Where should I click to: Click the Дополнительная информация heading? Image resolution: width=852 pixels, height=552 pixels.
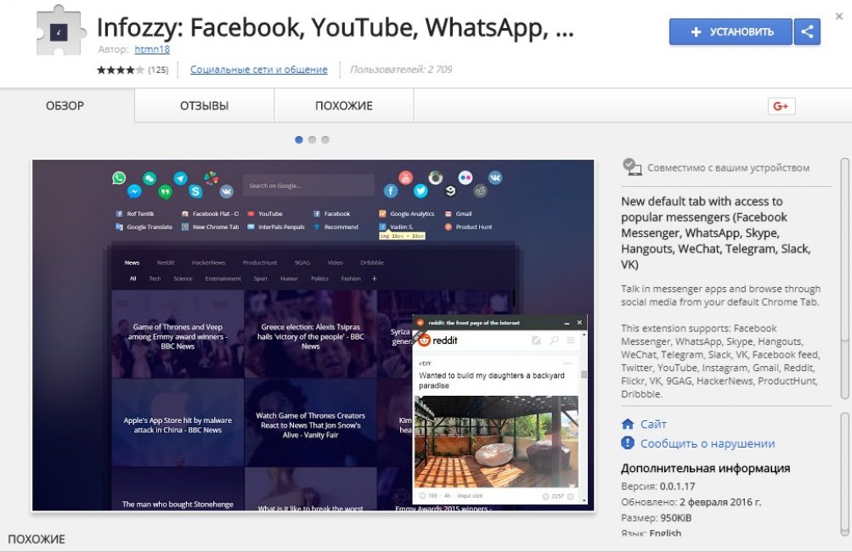click(705, 468)
